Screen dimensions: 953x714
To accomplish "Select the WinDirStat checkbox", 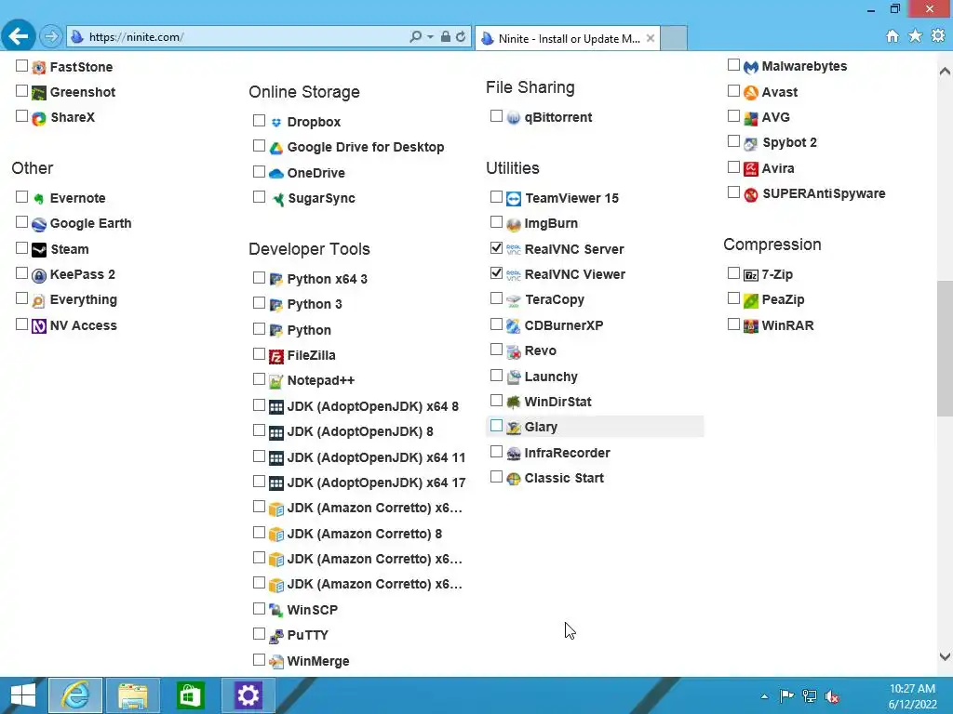I will point(496,400).
